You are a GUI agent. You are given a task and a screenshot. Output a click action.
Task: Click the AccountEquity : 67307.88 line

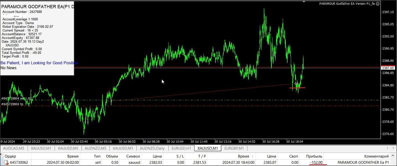pyautogui.click(x=20, y=38)
